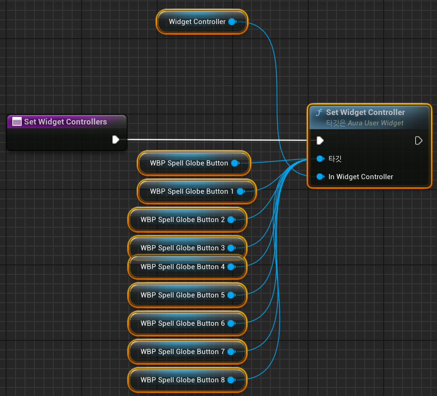The image size is (437, 396).
Task: Click the execution input pin of Set Widget Controller
Action: pos(320,140)
